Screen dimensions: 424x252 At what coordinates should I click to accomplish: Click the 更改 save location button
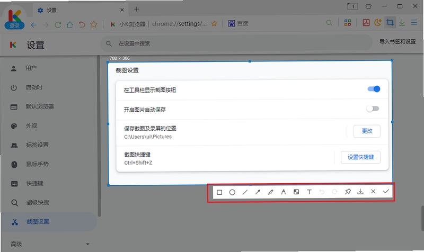point(367,131)
